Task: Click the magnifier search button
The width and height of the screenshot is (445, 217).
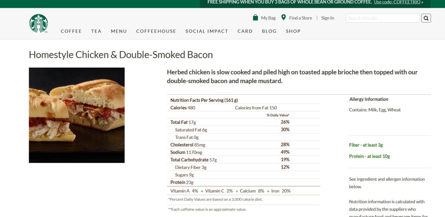Action: pyautogui.click(x=426, y=18)
